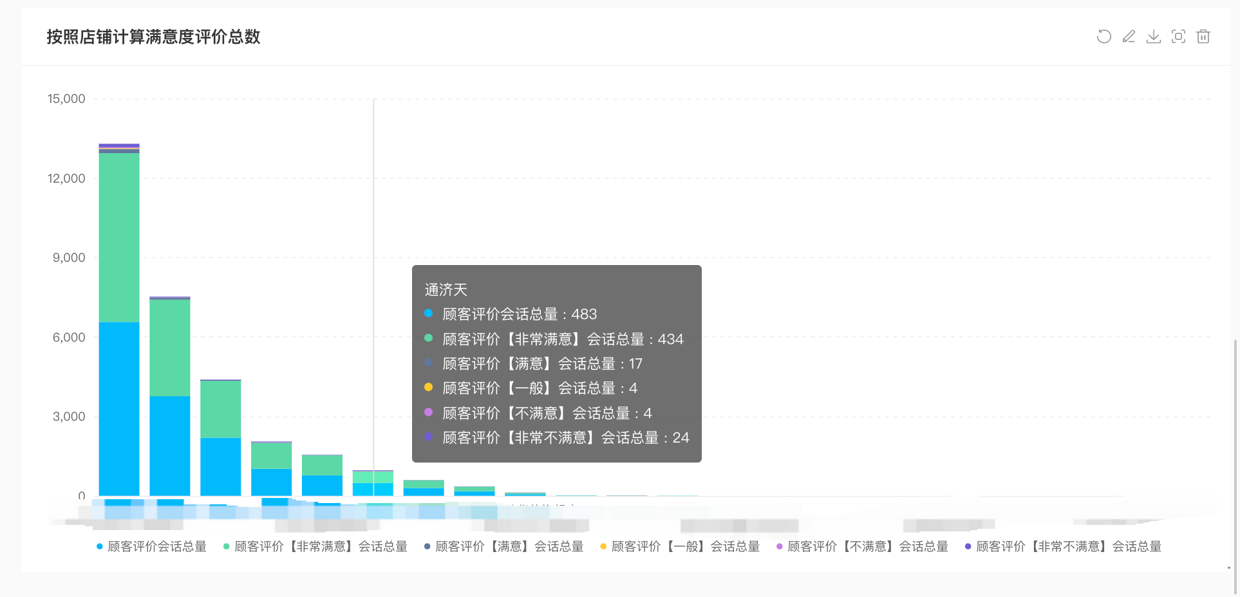
Task: Click the 3,000 y-axis label
Action: pos(69,417)
